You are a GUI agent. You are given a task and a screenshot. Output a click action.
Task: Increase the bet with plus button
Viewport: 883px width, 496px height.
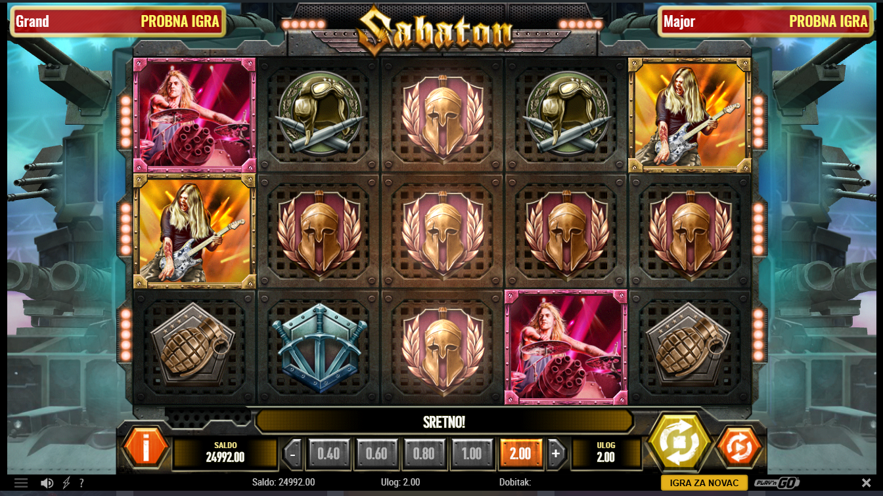(556, 453)
